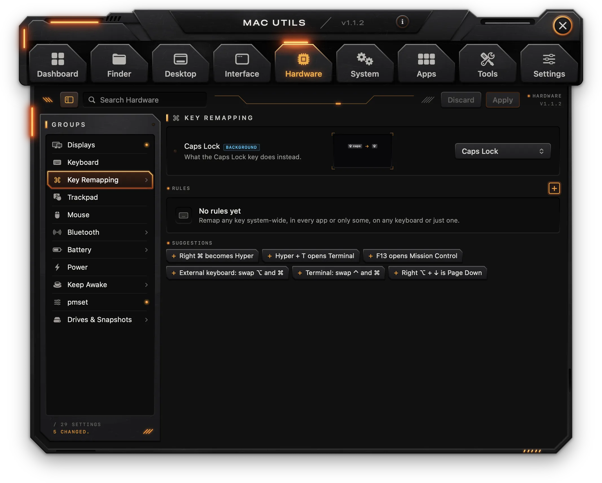Add Right ⌥ + ↓ is Page Down suggestion
The height and width of the screenshot is (483, 602).
(x=438, y=273)
